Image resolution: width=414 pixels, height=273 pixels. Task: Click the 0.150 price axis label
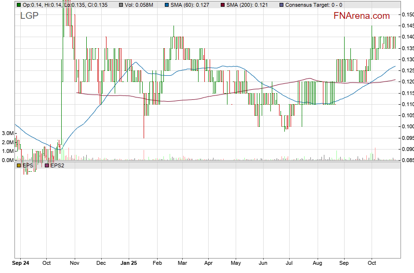point(407,14)
